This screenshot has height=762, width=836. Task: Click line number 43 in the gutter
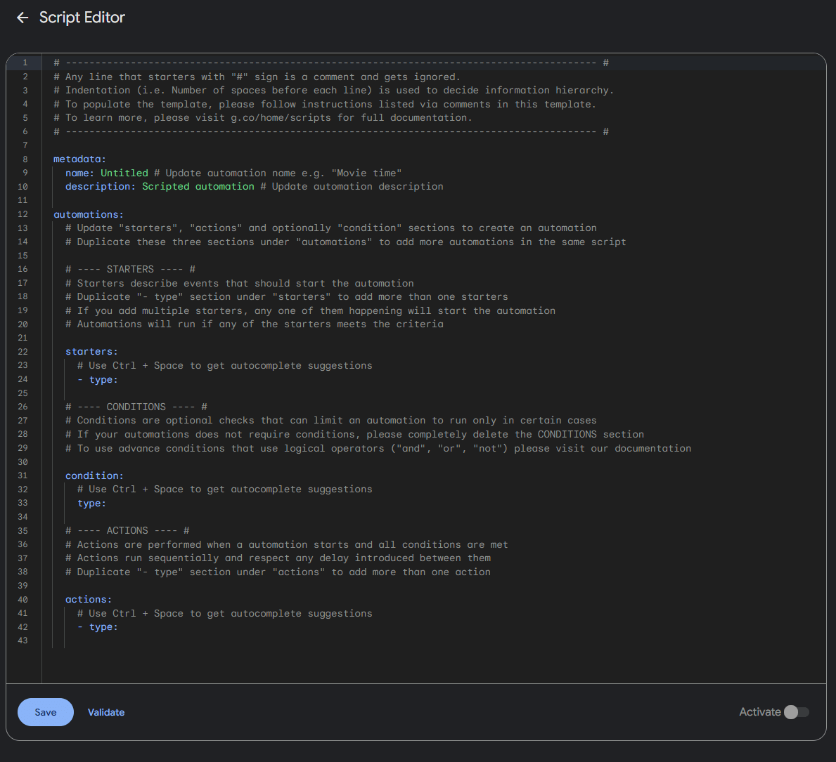click(23, 641)
